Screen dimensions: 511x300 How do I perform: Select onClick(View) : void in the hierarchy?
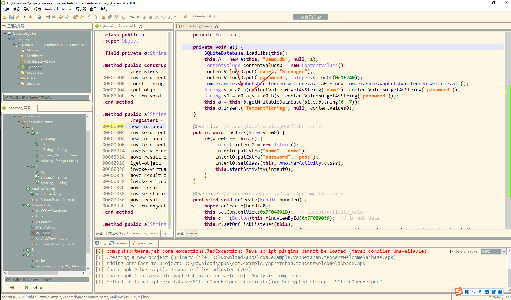pyautogui.click(x=52, y=239)
